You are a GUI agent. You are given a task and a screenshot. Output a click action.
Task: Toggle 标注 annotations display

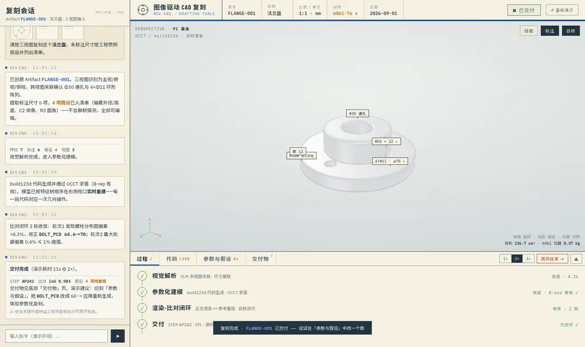(x=550, y=31)
